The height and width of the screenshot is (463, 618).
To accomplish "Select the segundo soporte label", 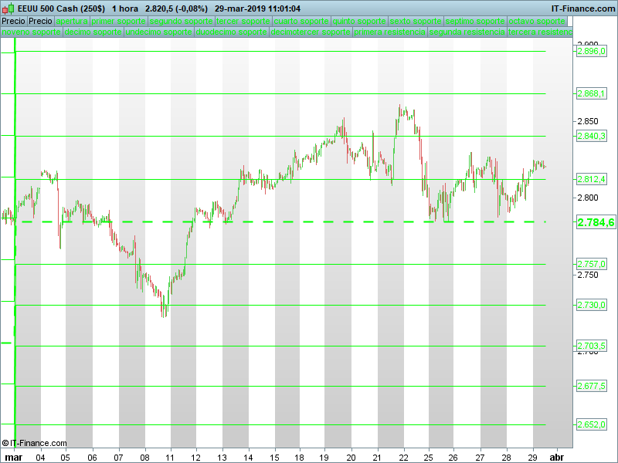I will pyautogui.click(x=181, y=21).
